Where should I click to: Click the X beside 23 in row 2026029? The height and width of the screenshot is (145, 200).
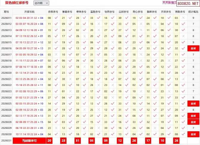tap(56, 128)
